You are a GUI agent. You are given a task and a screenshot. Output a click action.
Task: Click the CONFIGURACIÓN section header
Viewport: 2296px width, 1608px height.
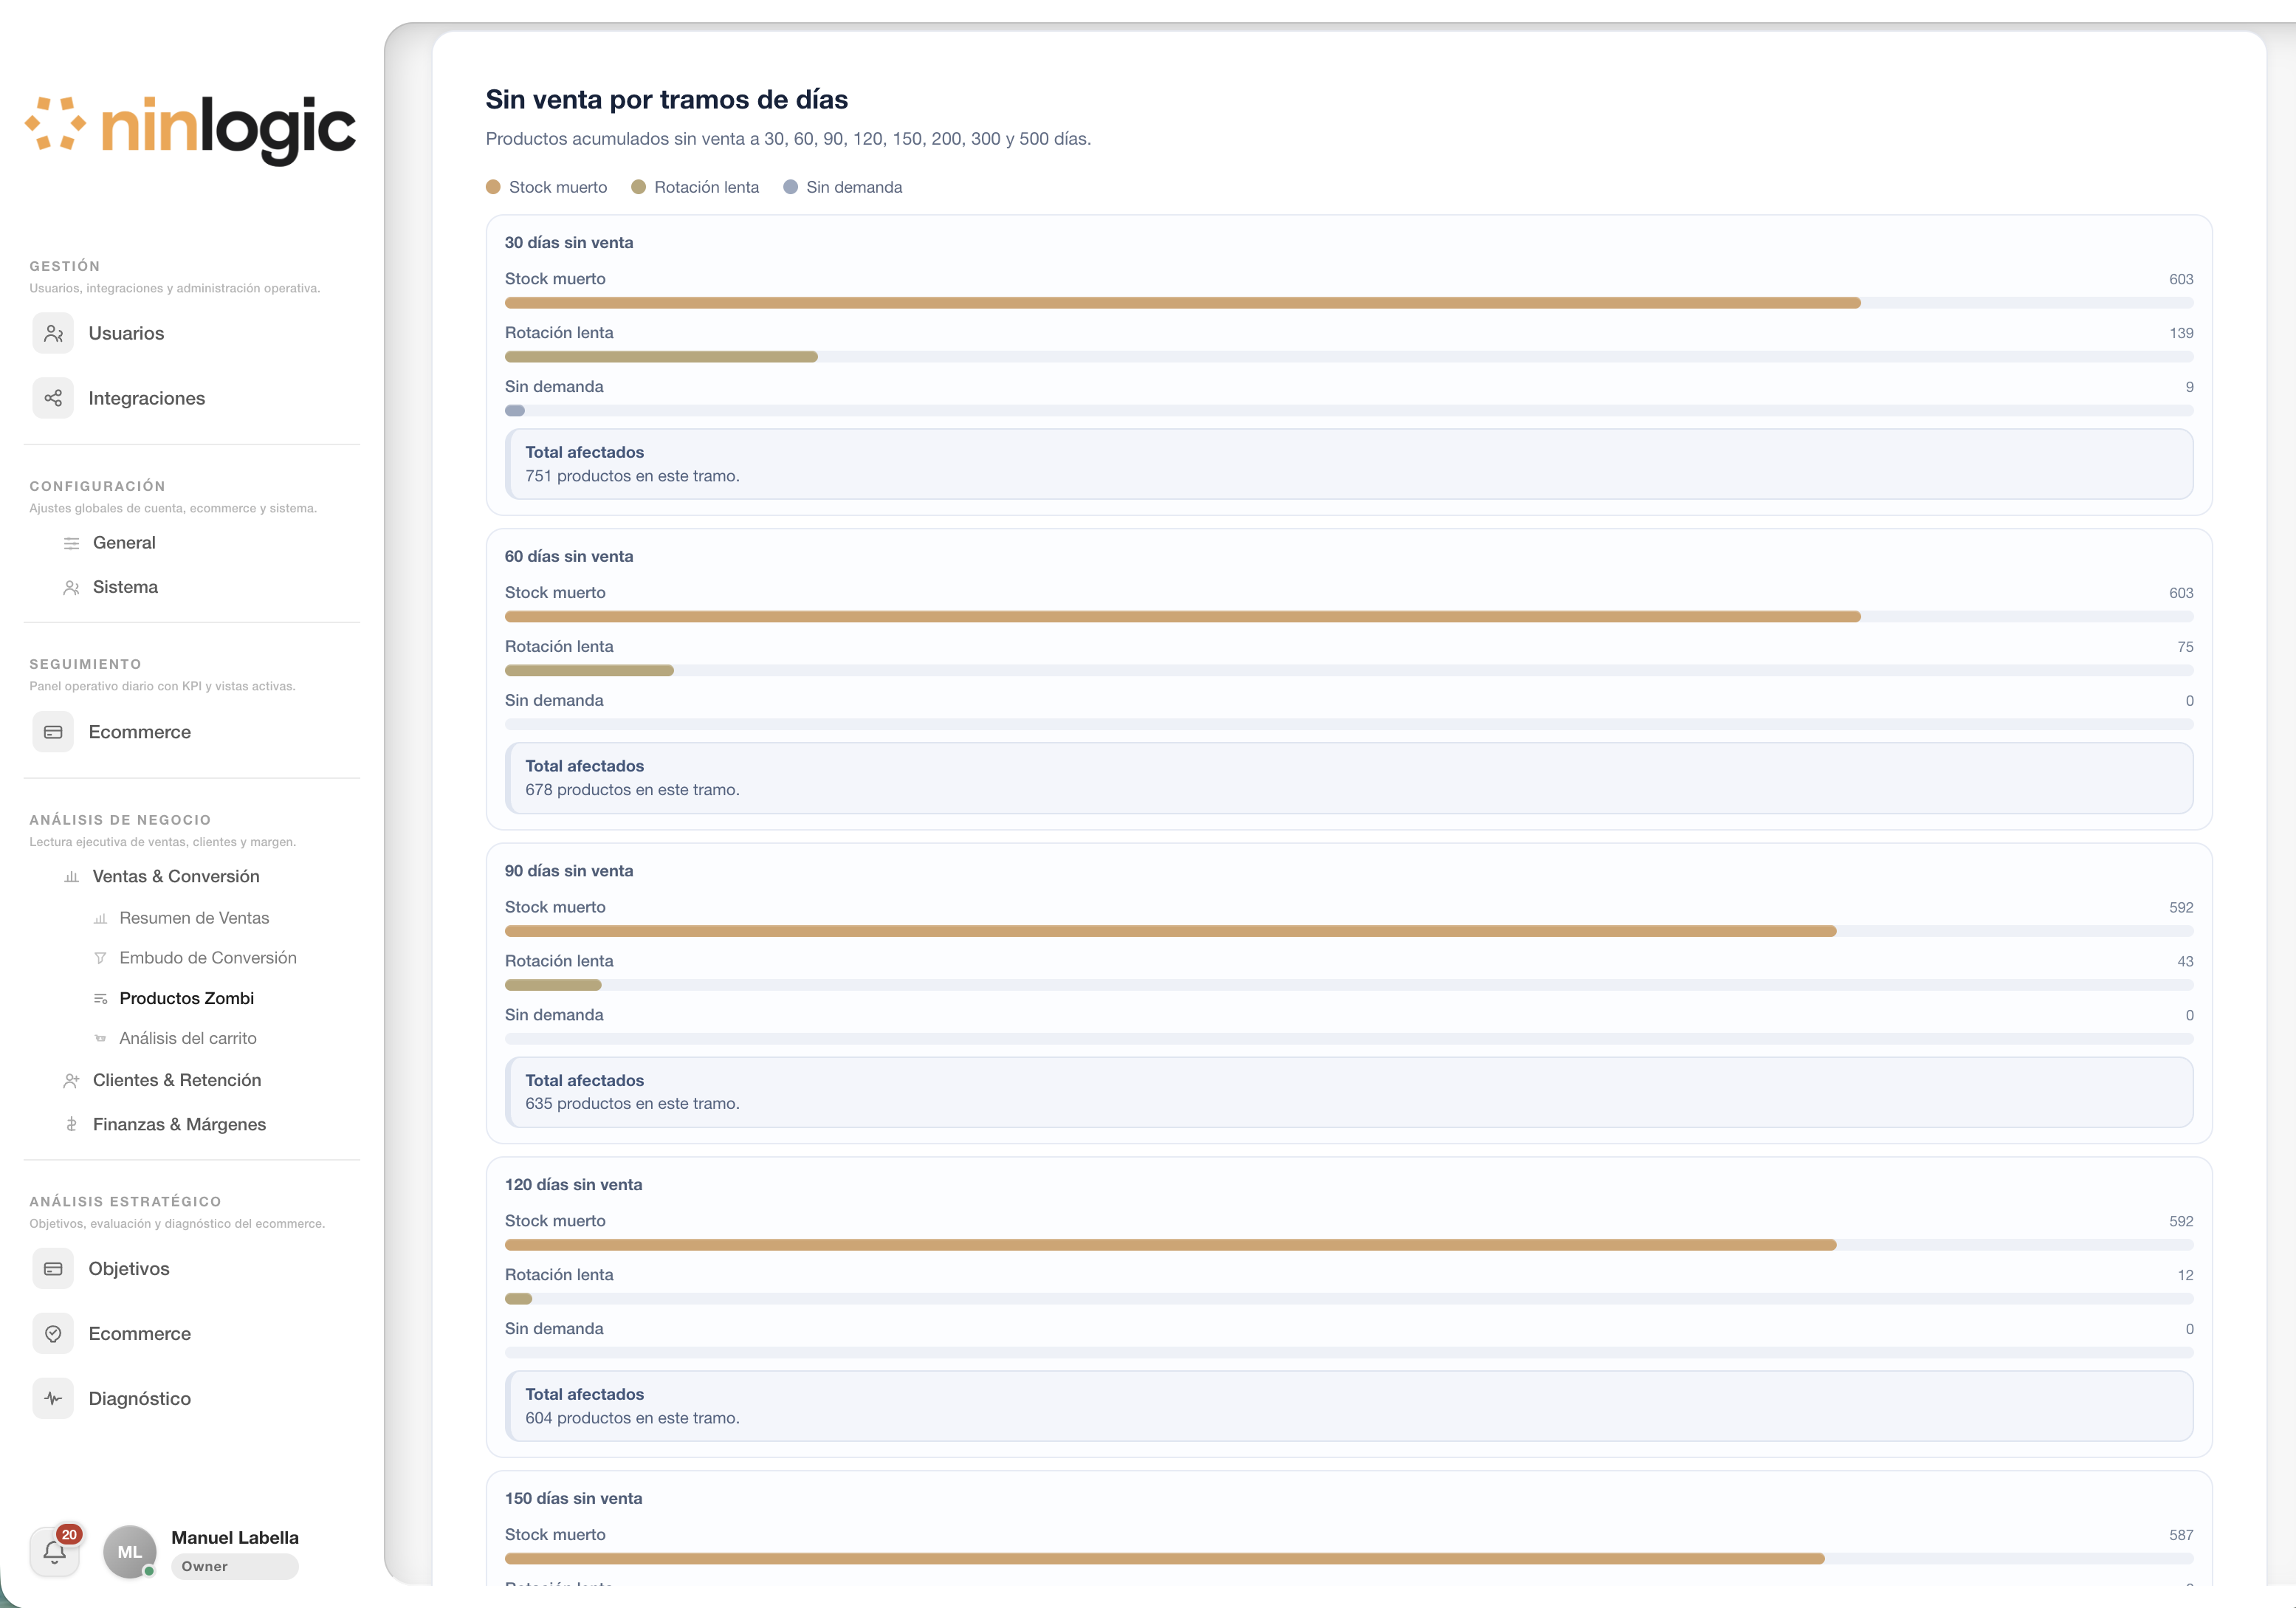pyautogui.click(x=97, y=486)
